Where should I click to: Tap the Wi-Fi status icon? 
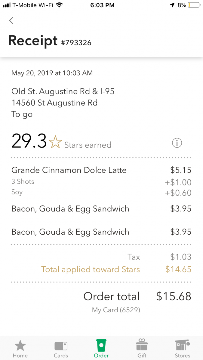pos(59,5)
